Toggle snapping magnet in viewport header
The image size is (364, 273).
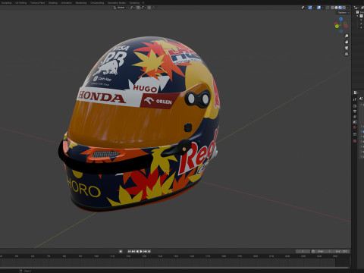(138, 8)
